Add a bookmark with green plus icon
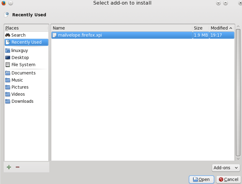This screenshot has width=242, height=184. pyautogui.click(x=9, y=167)
